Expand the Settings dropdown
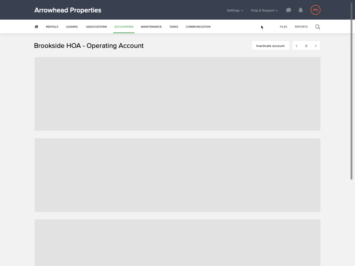The image size is (355, 266). click(235, 10)
